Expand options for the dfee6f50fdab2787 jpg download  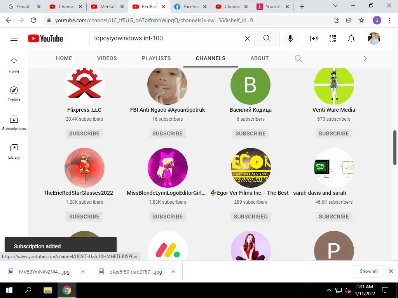coord(173,272)
